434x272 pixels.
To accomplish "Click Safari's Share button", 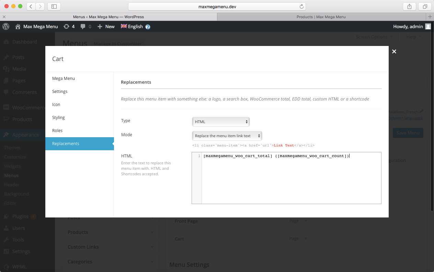I will (x=409, y=6).
